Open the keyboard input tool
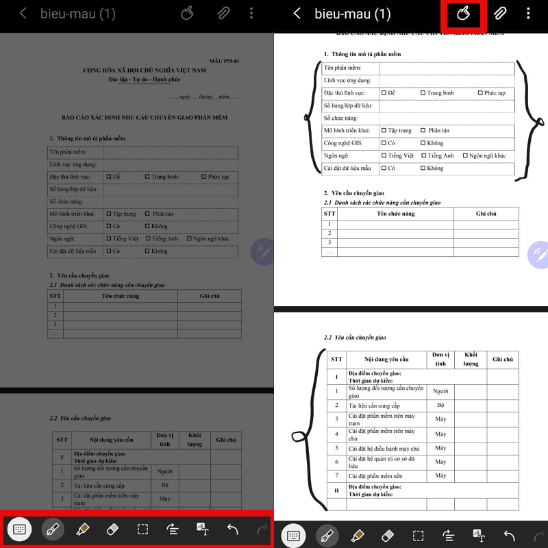548x548 pixels. [x=19, y=529]
